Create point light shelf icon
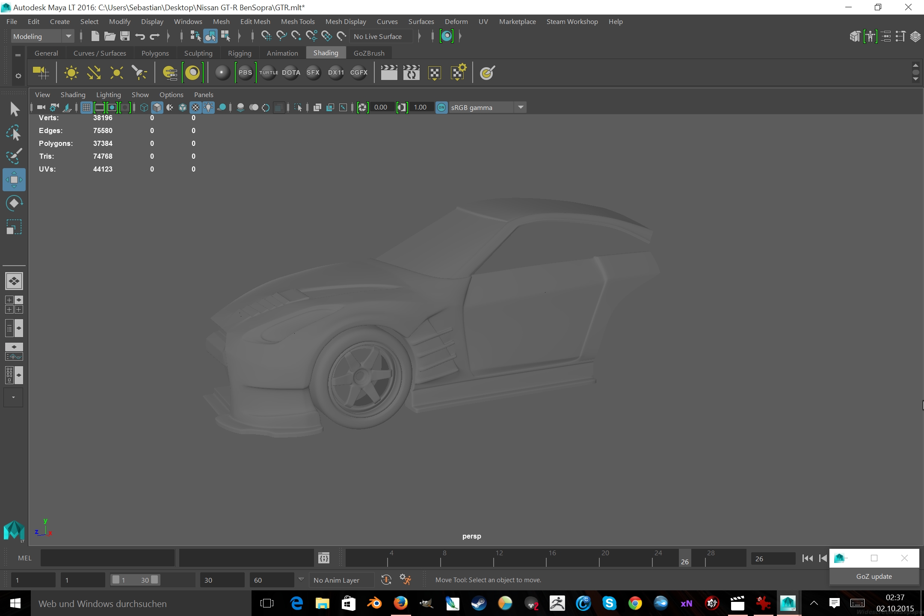Image resolution: width=924 pixels, height=616 pixels. coord(116,73)
